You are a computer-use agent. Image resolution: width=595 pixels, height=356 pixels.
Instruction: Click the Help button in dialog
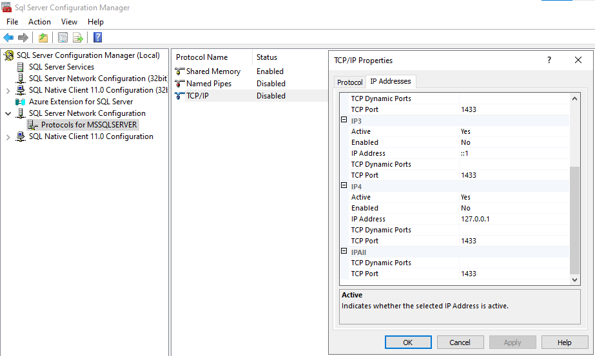click(564, 342)
